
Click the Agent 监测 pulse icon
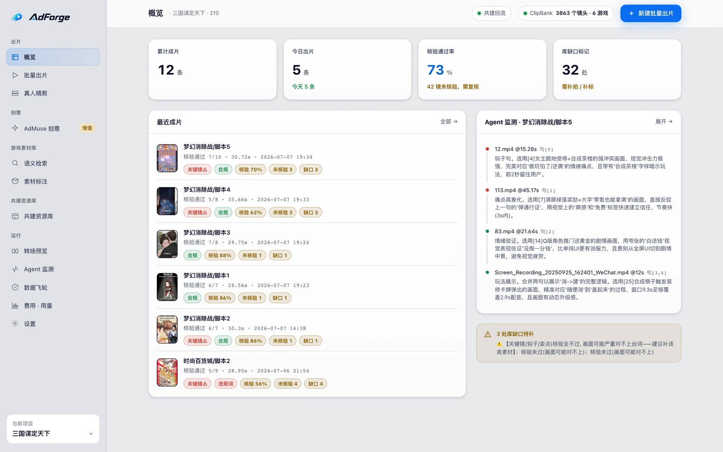(15, 269)
